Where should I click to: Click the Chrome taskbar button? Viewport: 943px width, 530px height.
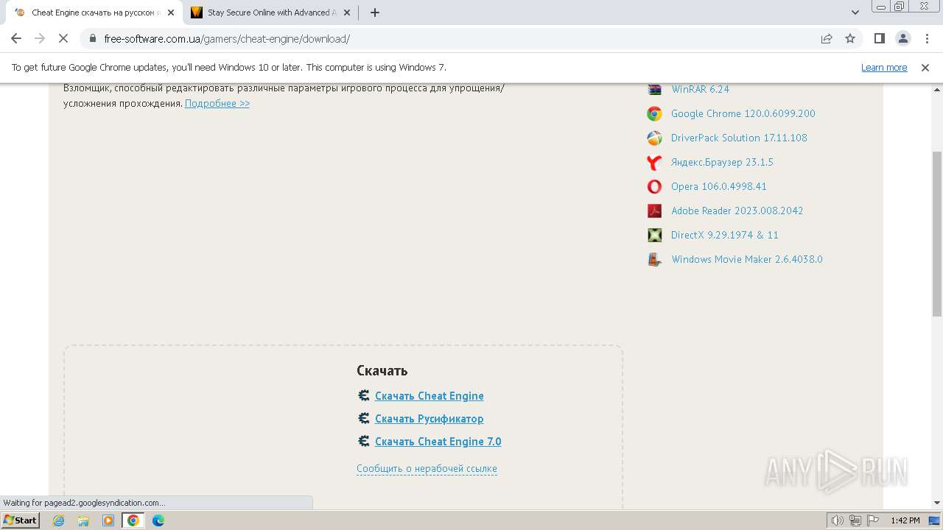(133, 520)
